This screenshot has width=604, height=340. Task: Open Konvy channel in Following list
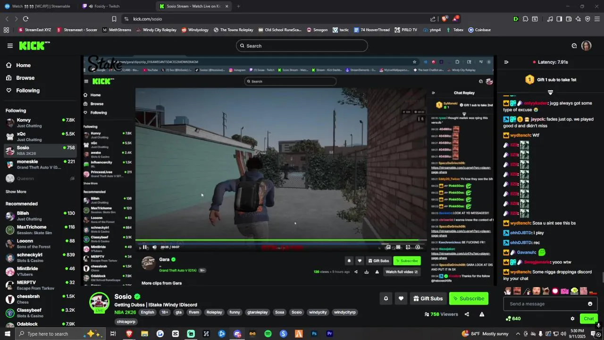(x=40, y=123)
